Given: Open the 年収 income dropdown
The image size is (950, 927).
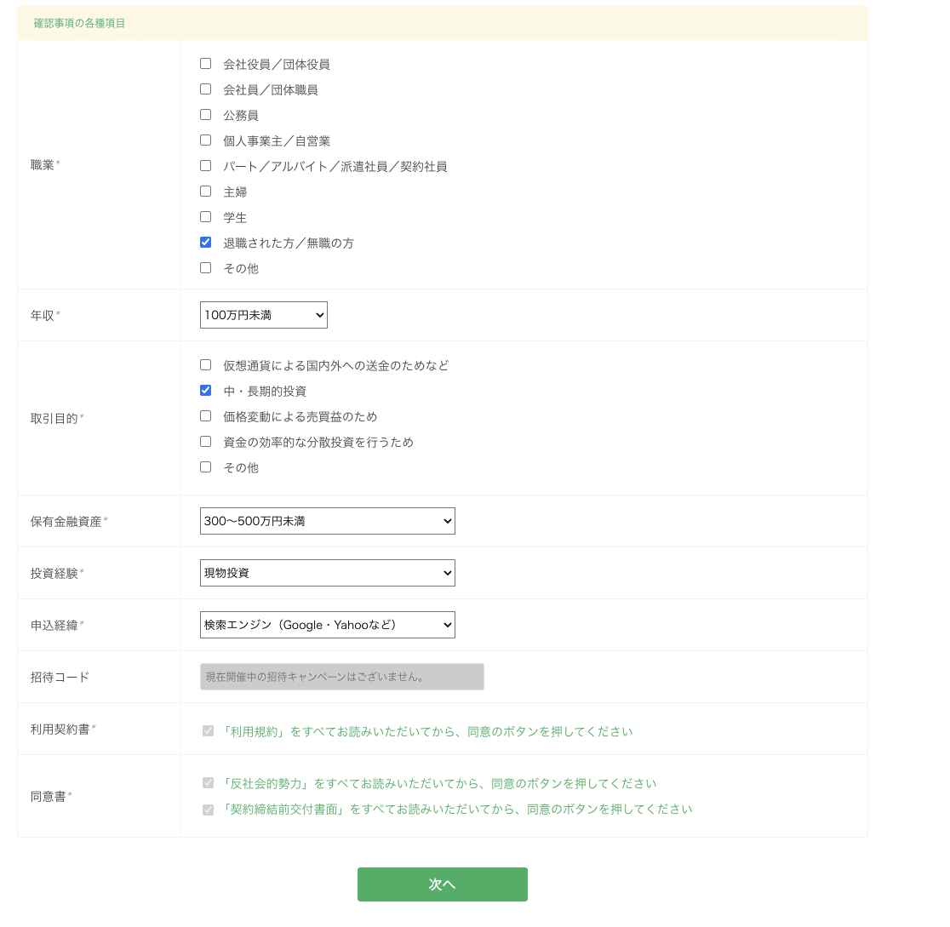Looking at the screenshot, I should click(x=263, y=314).
